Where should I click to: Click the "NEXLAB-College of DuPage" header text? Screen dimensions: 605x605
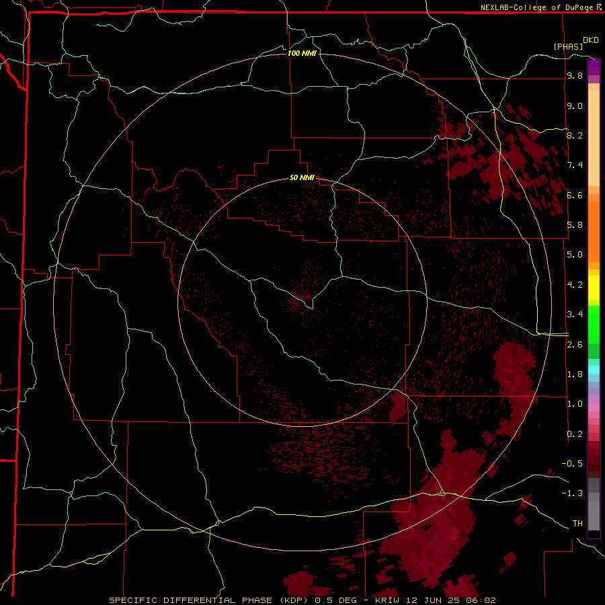point(537,7)
